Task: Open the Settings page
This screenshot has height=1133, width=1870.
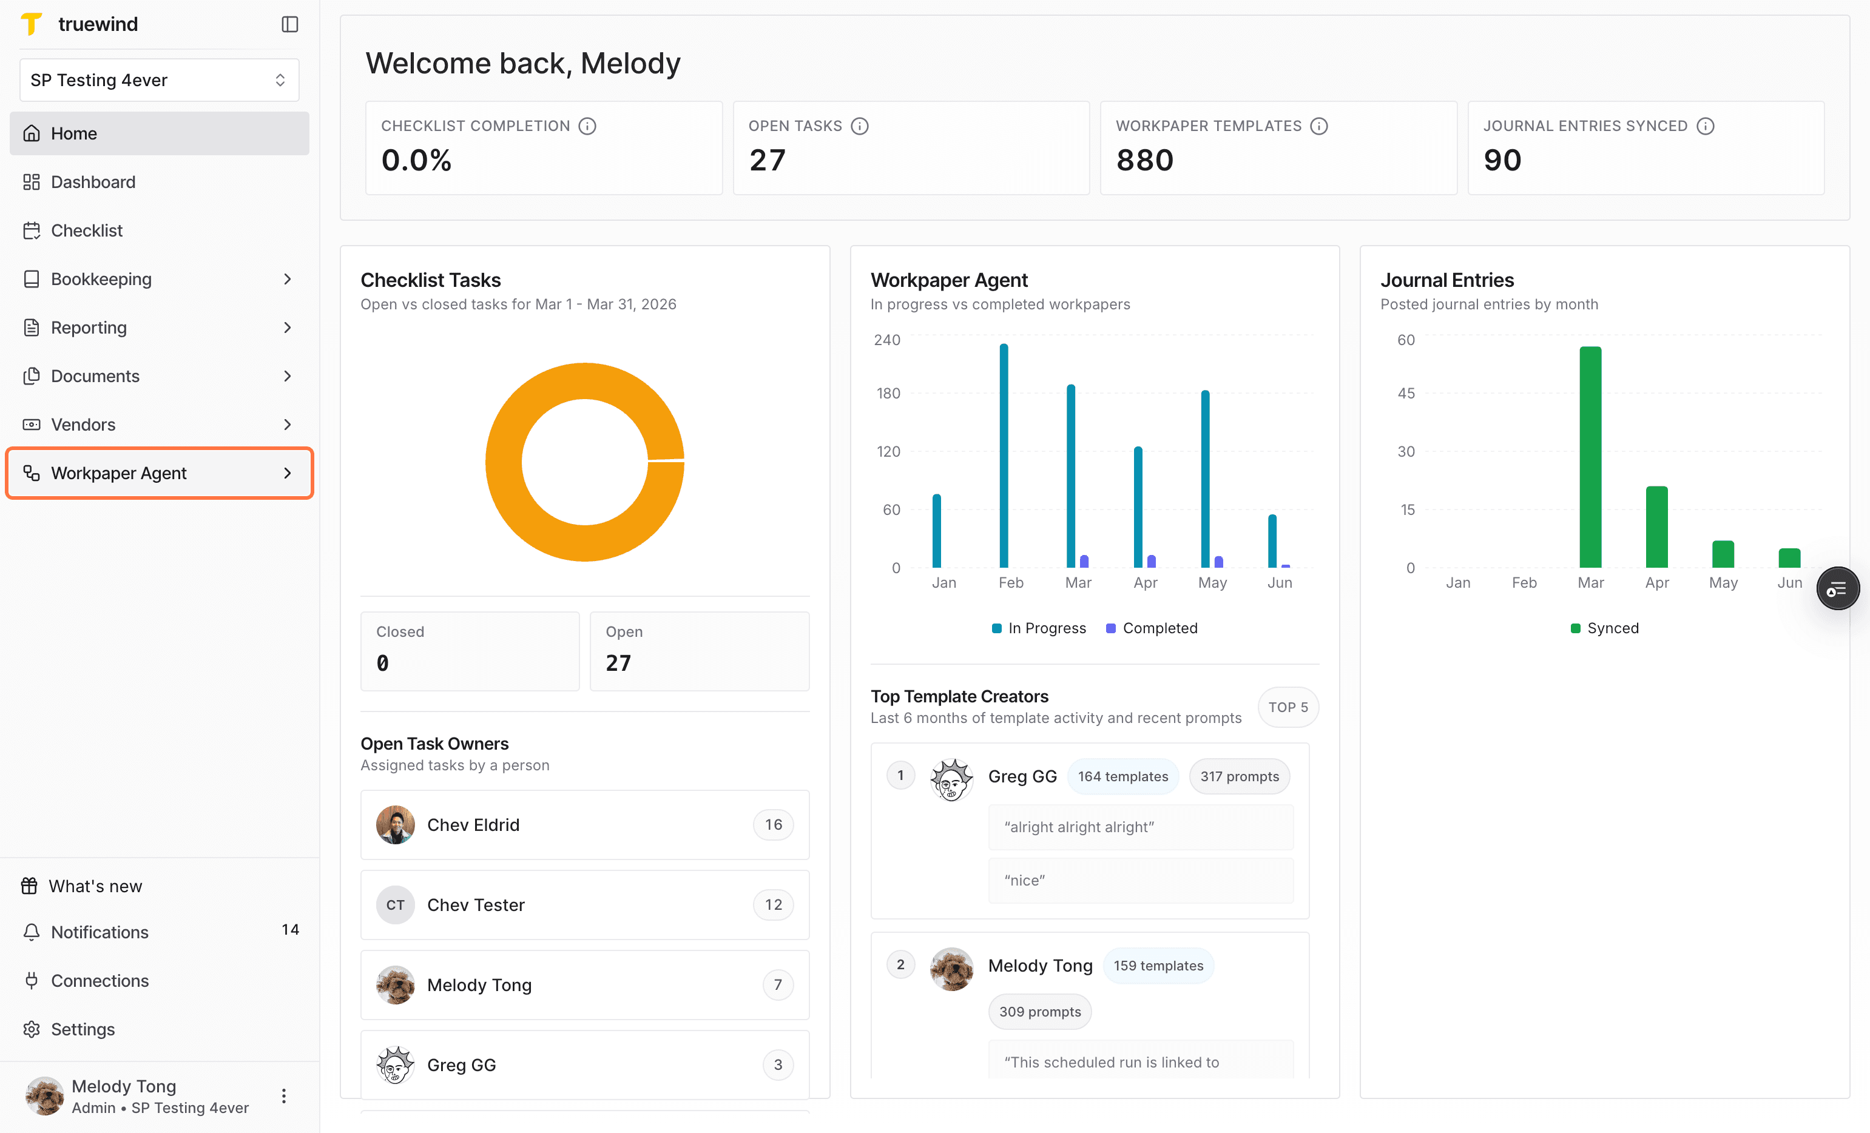Action: pos(160,1030)
